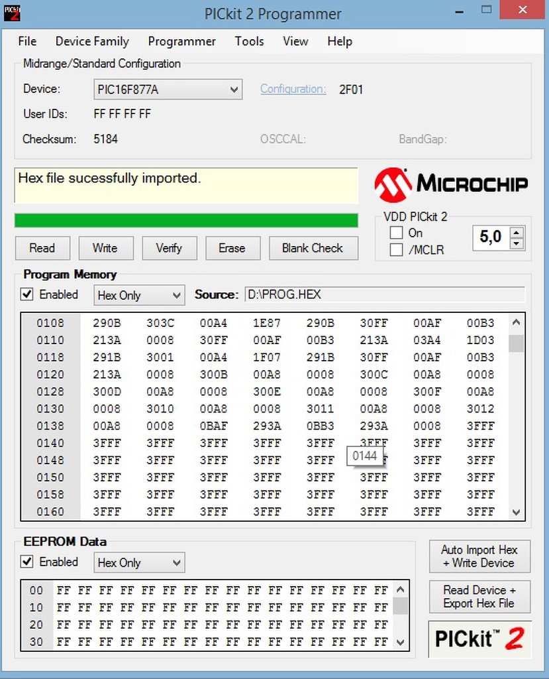This screenshot has height=679, width=549.
Task: Click the PICkit 2 app icon in title bar
Action: 12,13
